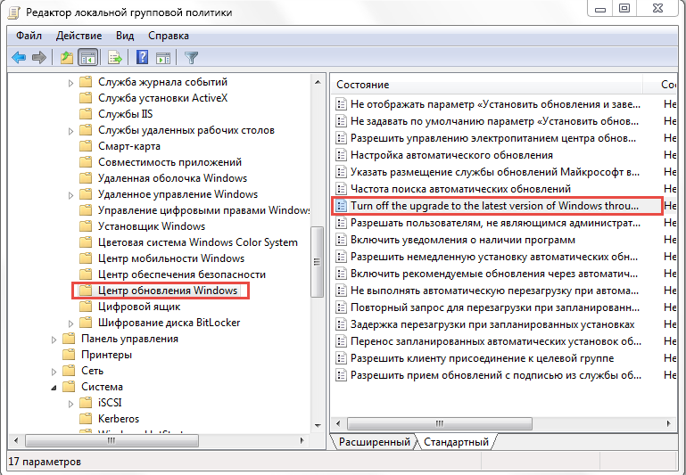Select Центр обновления Windows in tree
The image size is (686, 475).
(x=168, y=291)
